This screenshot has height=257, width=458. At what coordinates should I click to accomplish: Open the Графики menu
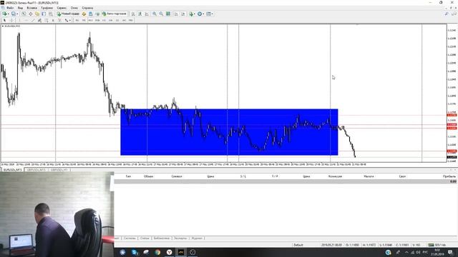point(47,8)
